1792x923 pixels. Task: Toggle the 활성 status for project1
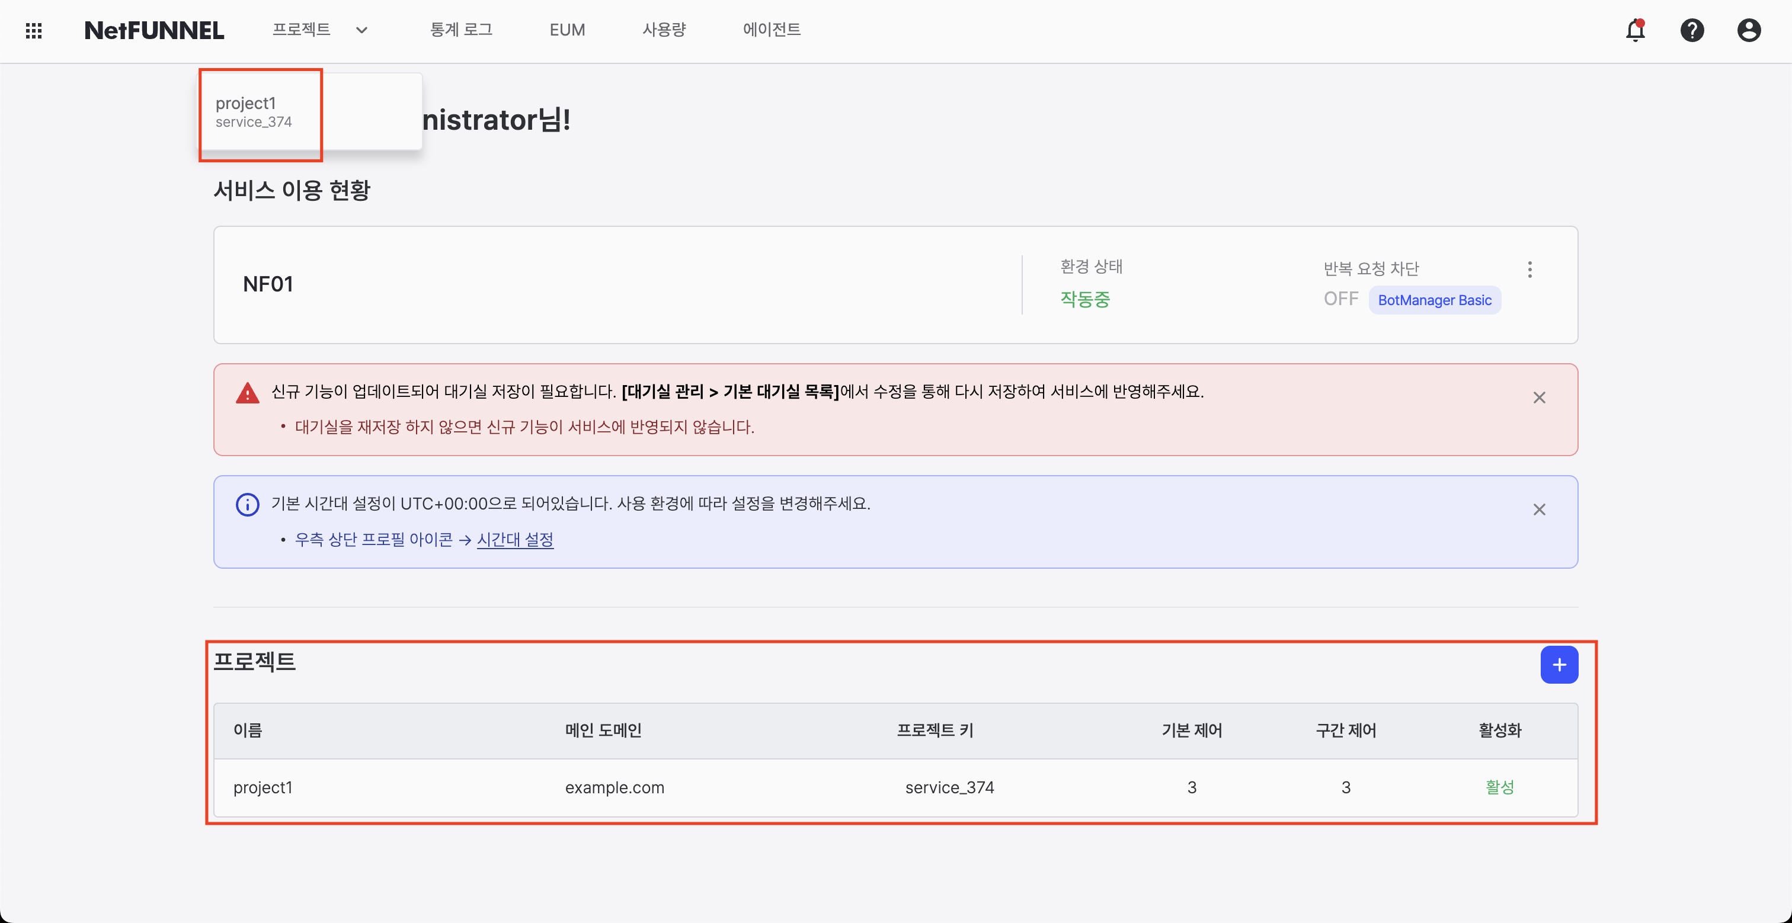[1499, 787]
